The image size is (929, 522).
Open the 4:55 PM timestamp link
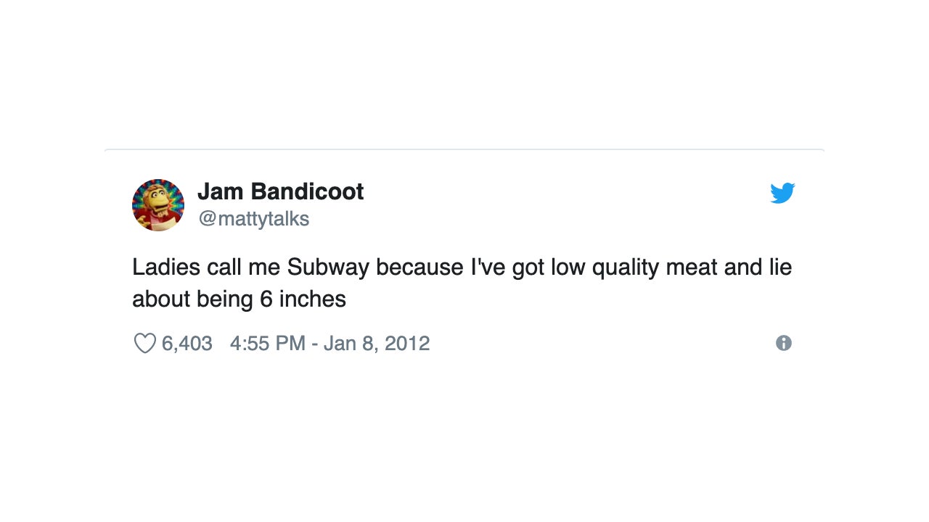267,343
